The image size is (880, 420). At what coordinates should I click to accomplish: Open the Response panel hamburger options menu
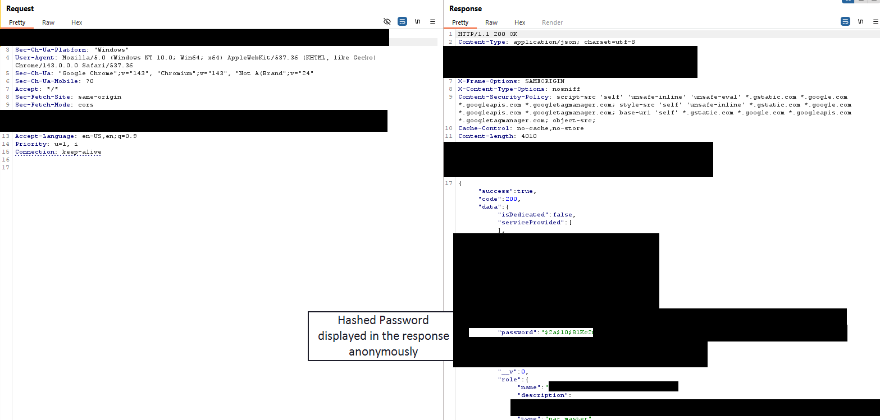(x=875, y=21)
